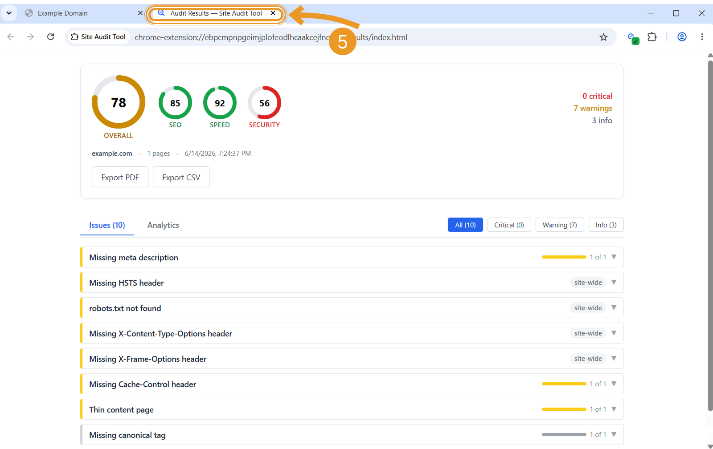Open the Issues (10) tab

coord(107,225)
